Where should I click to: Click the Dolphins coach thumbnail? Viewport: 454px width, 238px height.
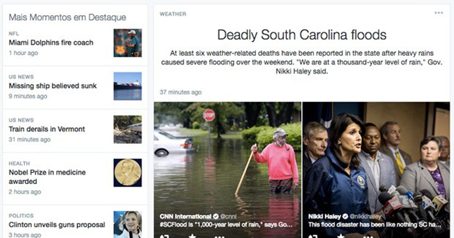pos(127,43)
